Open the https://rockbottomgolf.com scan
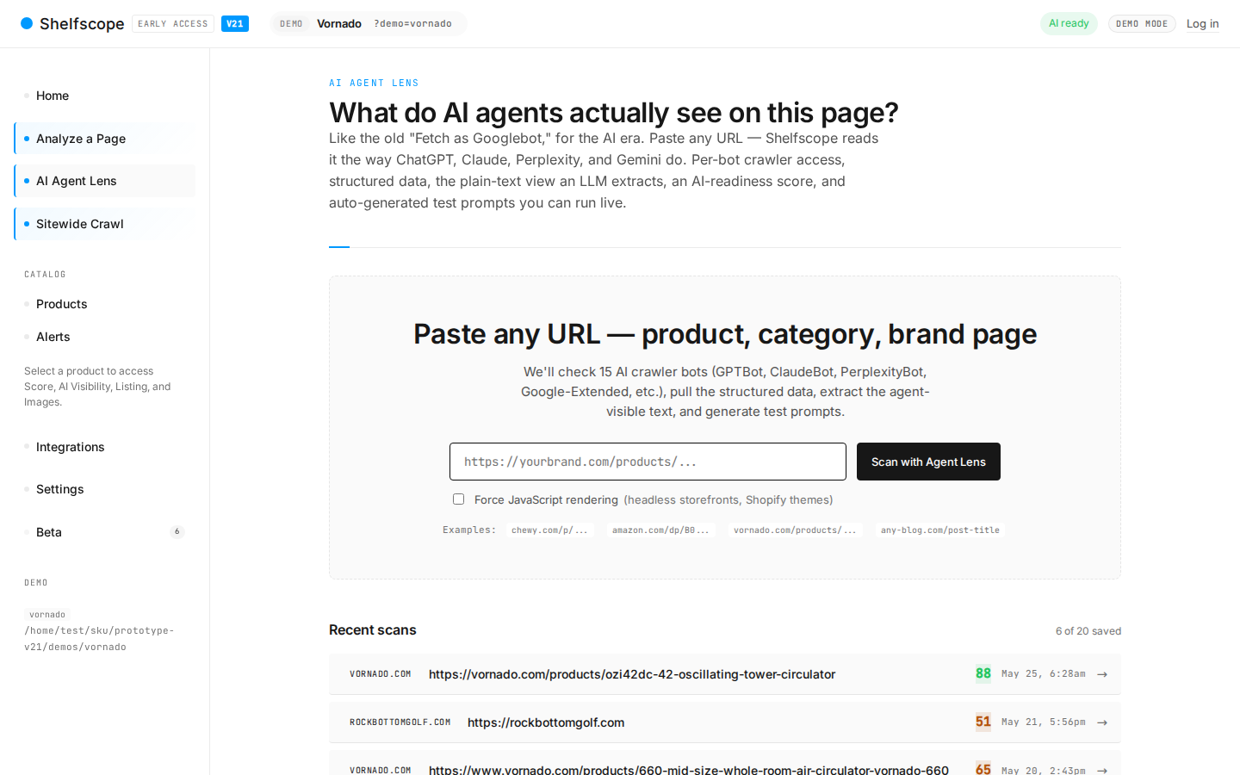 click(725, 722)
